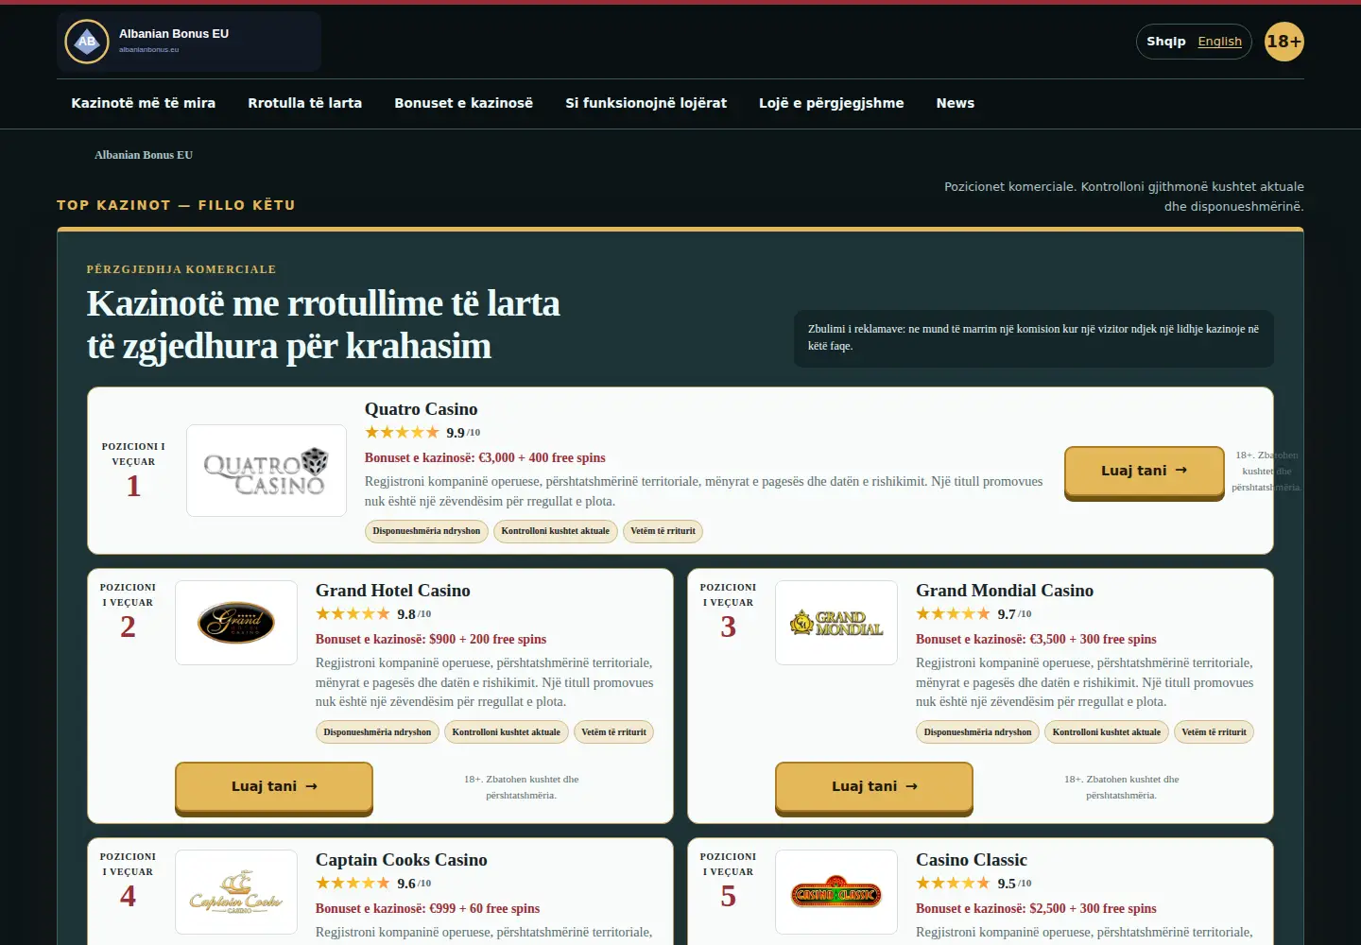The height and width of the screenshot is (945, 1361).
Task: Open Lojë e përgjegjshme page
Action: tap(832, 103)
